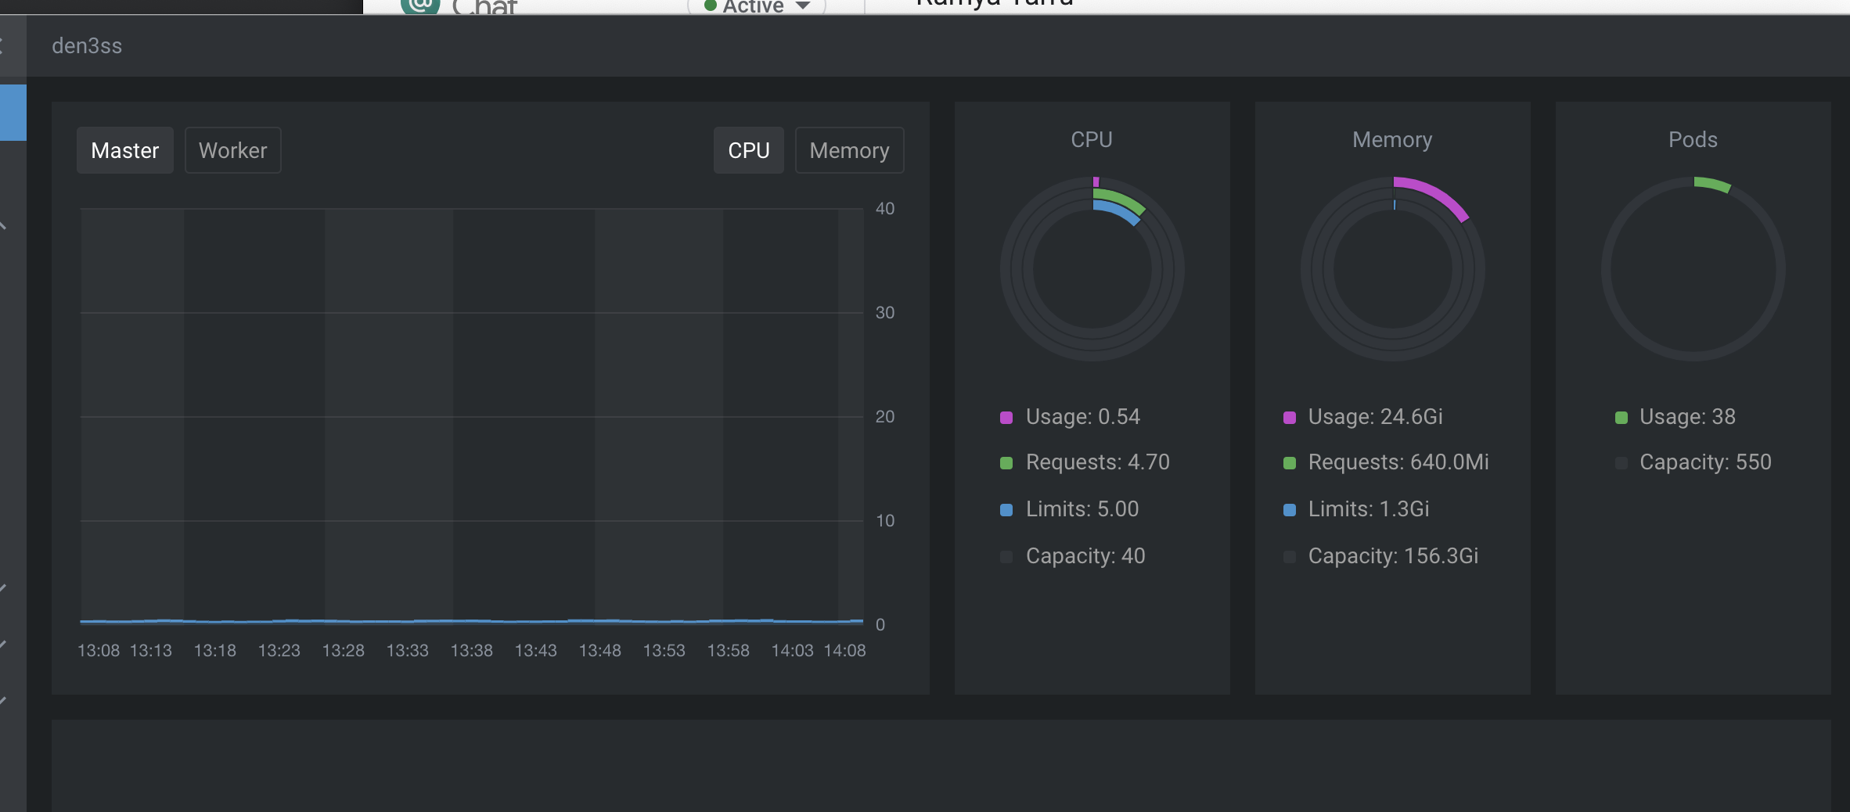Click the magenta Usage swatch under Memory
The height and width of the screenshot is (812, 1850).
pyautogui.click(x=1290, y=417)
